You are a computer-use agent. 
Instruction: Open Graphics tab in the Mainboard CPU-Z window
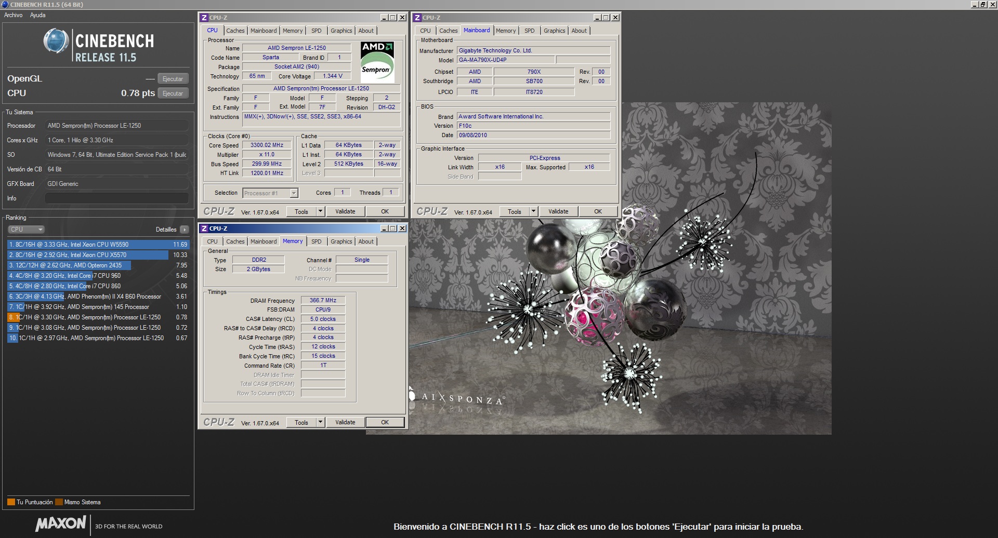click(554, 31)
